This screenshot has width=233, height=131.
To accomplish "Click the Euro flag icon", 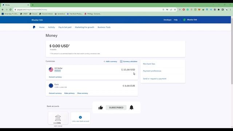I will pyautogui.click(x=51, y=86).
